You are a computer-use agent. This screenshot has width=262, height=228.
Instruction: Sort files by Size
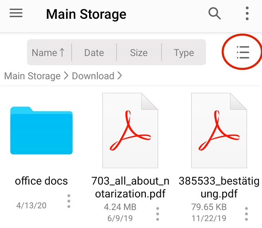click(139, 53)
